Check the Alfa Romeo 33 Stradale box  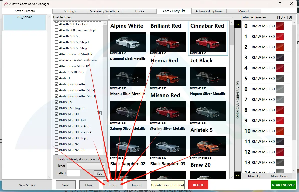(56, 54)
